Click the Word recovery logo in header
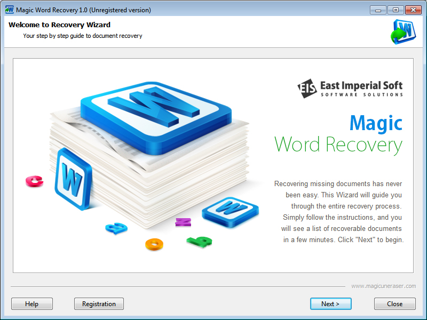 tap(403, 32)
